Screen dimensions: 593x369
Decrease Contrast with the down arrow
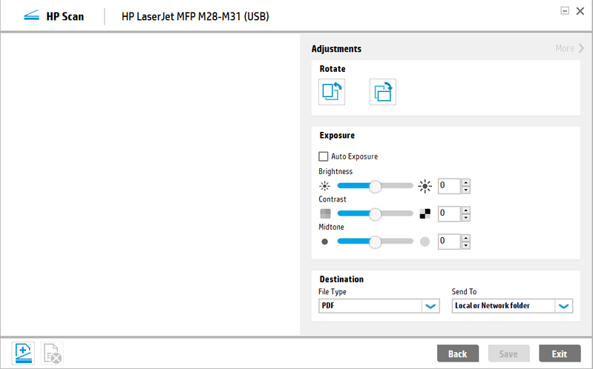coord(466,218)
